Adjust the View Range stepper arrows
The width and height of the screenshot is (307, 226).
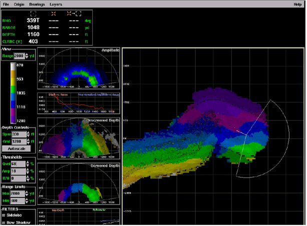[x=27, y=56]
